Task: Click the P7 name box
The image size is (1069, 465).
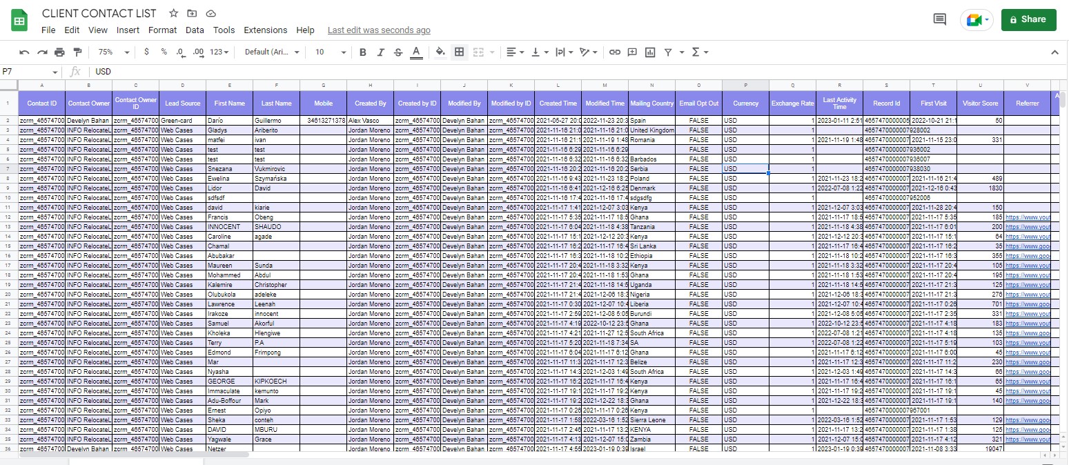Action: click(25, 72)
